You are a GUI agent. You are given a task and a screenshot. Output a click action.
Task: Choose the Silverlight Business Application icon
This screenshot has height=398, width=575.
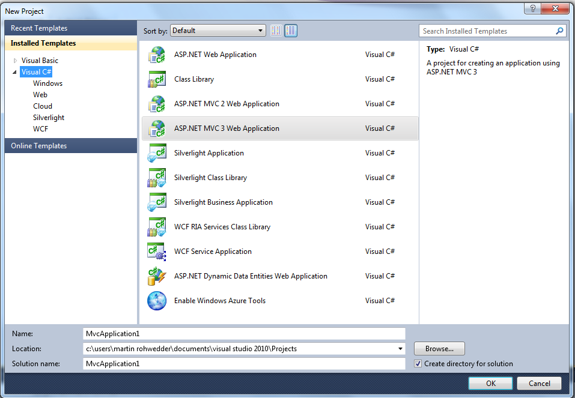coord(157,202)
